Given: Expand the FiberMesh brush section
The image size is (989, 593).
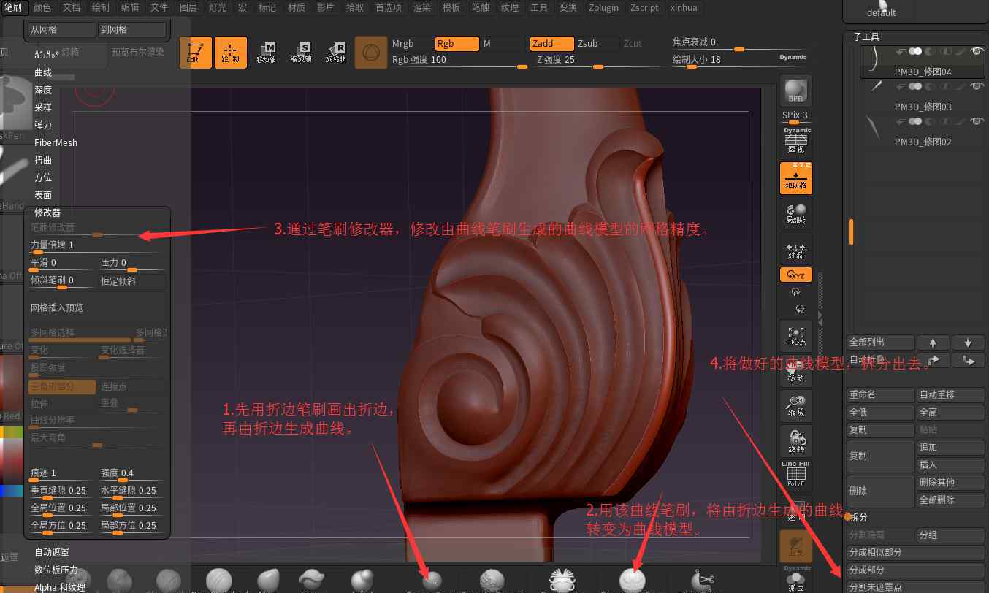Looking at the screenshot, I should [x=56, y=142].
